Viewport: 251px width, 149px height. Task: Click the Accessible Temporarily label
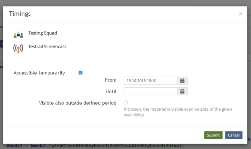pyautogui.click(x=39, y=73)
